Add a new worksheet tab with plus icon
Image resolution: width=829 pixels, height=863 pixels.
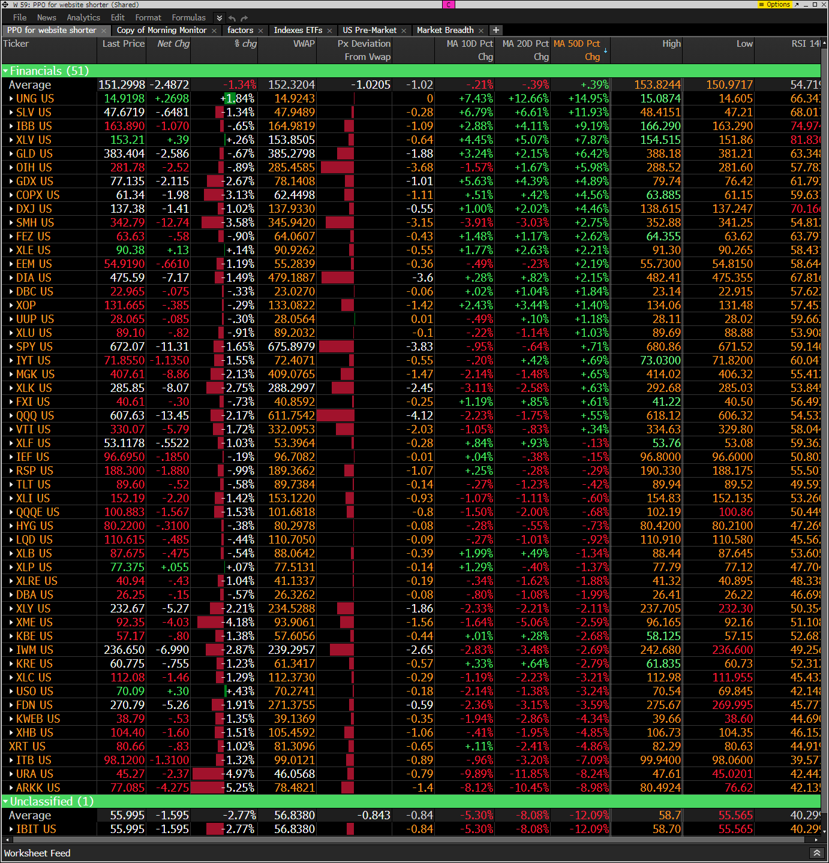coord(495,30)
